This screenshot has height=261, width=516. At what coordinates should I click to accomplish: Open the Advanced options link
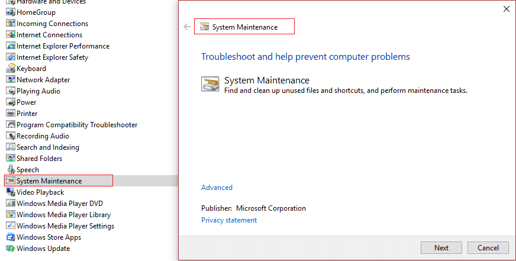[x=217, y=188]
